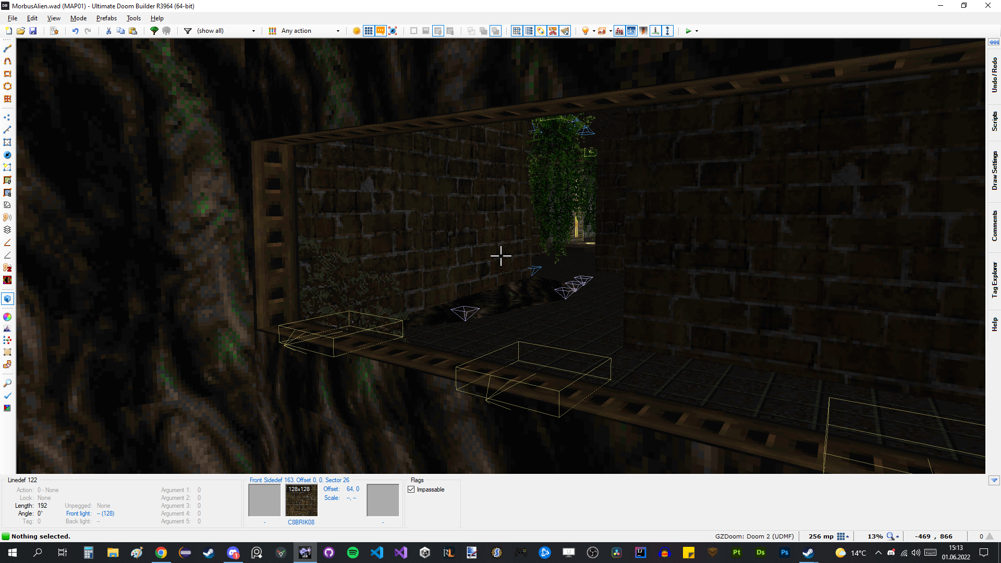Expand the models rendering dropdown arrow
The image size is (1001, 563).
(x=611, y=31)
